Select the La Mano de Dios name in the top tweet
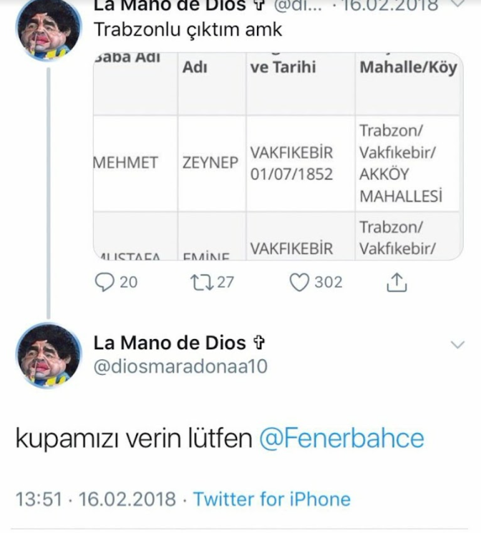Image resolution: width=481 pixels, height=533 pixels. pyautogui.click(x=169, y=6)
